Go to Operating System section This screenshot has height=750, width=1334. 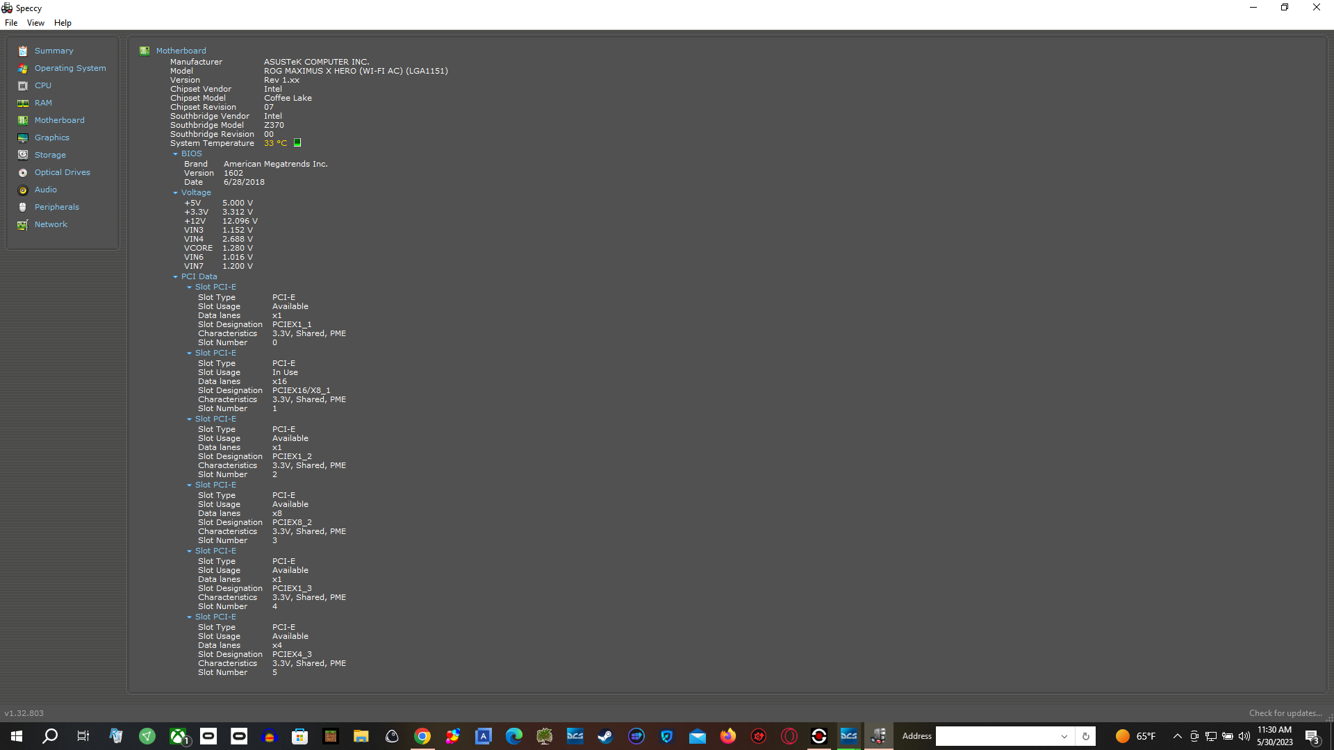[x=70, y=69]
